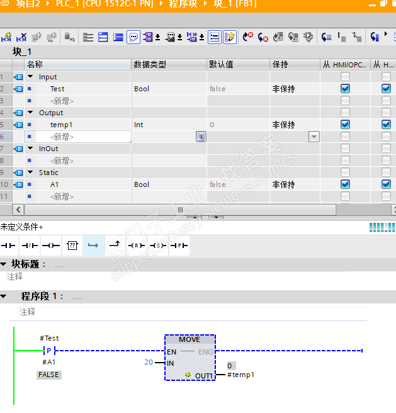Click the Reset start values database icon
The width and height of the screenshot is (396, 413).
click(x=69, y=37)
